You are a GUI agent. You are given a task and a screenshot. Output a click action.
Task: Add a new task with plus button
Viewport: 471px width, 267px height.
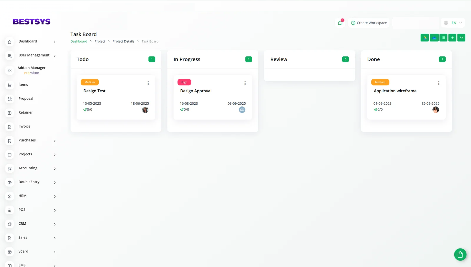[x=452, y=38]
